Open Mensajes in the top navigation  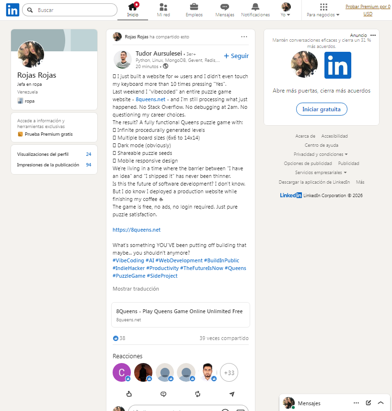click(225, 10)
